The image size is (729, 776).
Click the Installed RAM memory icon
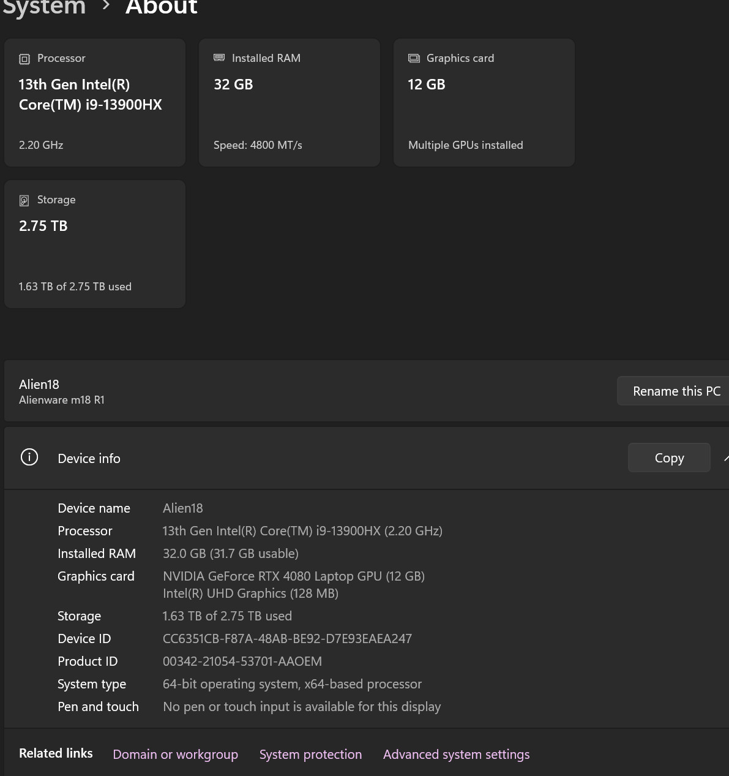coord(219,58)
